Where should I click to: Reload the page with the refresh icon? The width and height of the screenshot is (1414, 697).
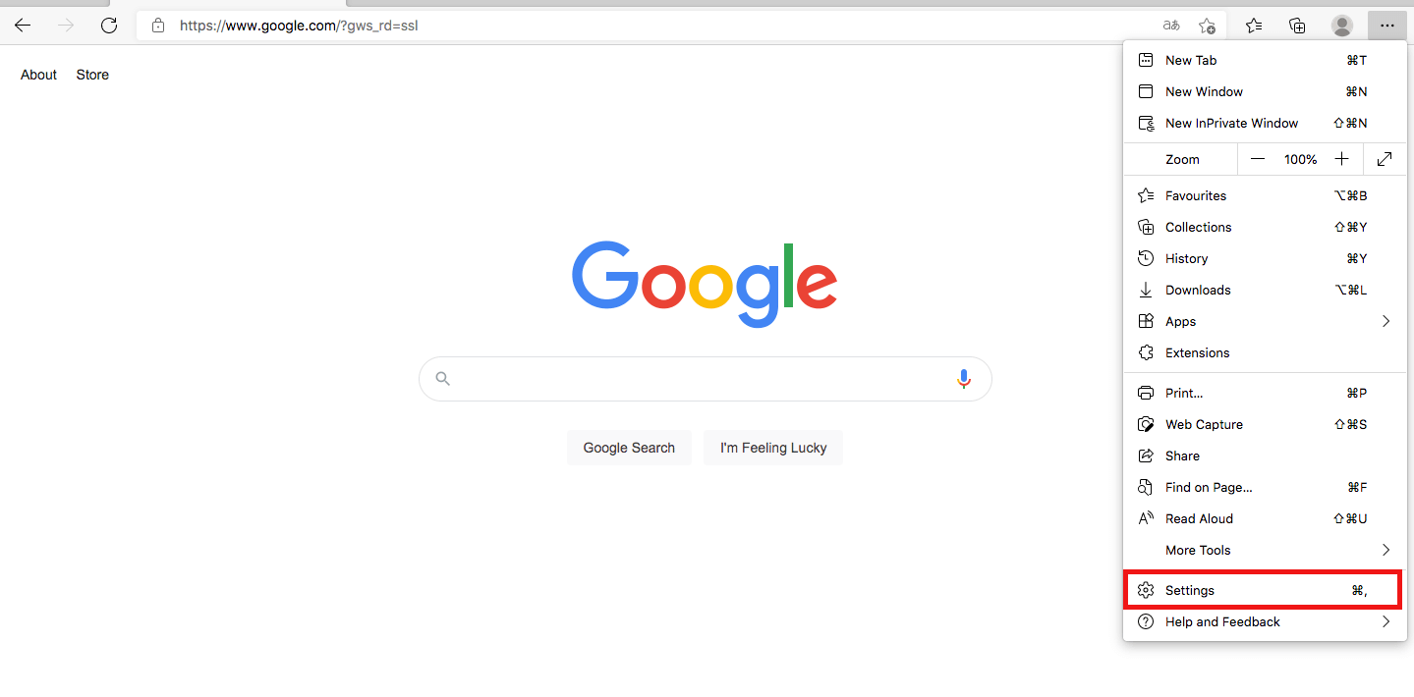[x=109, y=26]
